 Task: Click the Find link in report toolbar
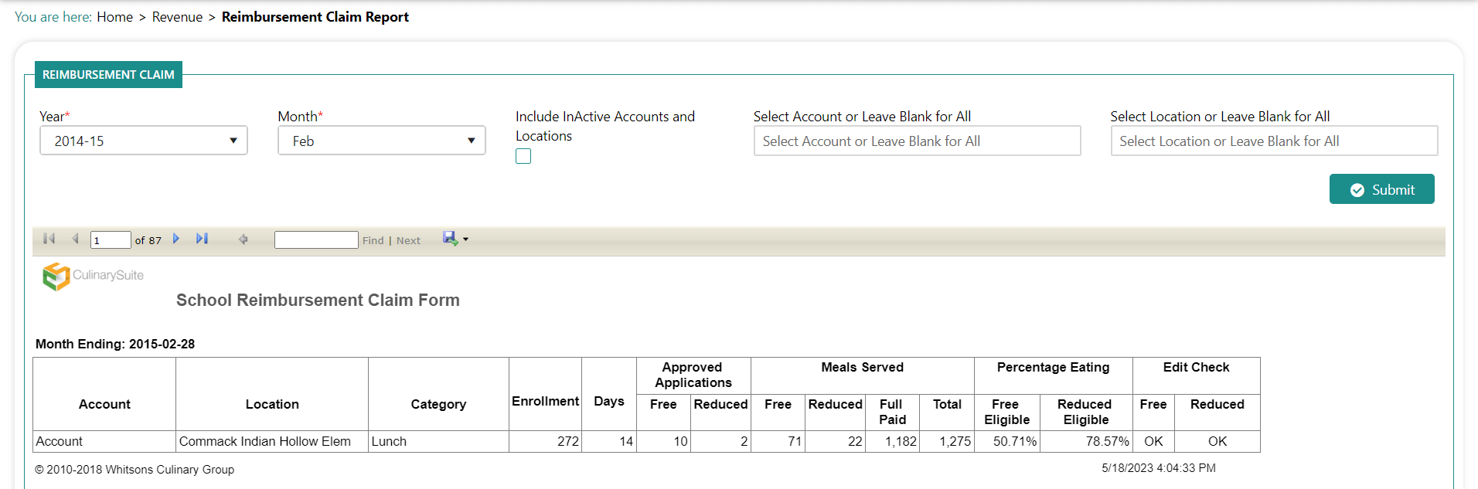(373, 241)
